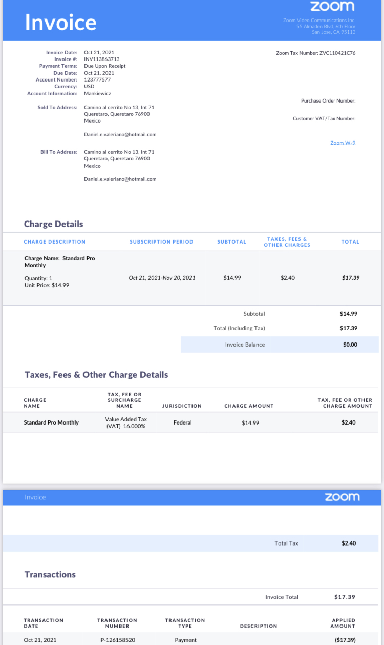
Task: Click applied amount ($17.39)
Action: click(345, 640)
